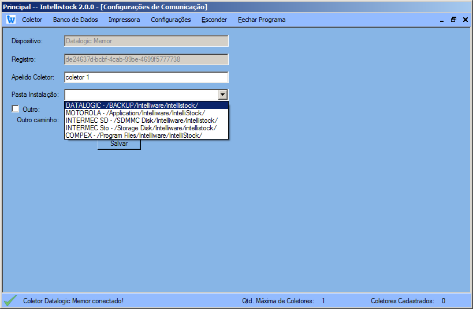This screenshot has width=473, height=309.
Task: Minimize the inner Configurações de Comunicação window
Action: tap(442, 20)
